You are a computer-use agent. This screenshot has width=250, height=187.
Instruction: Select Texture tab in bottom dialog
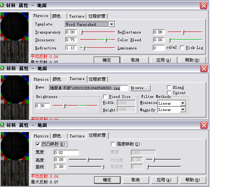point(77,136)
